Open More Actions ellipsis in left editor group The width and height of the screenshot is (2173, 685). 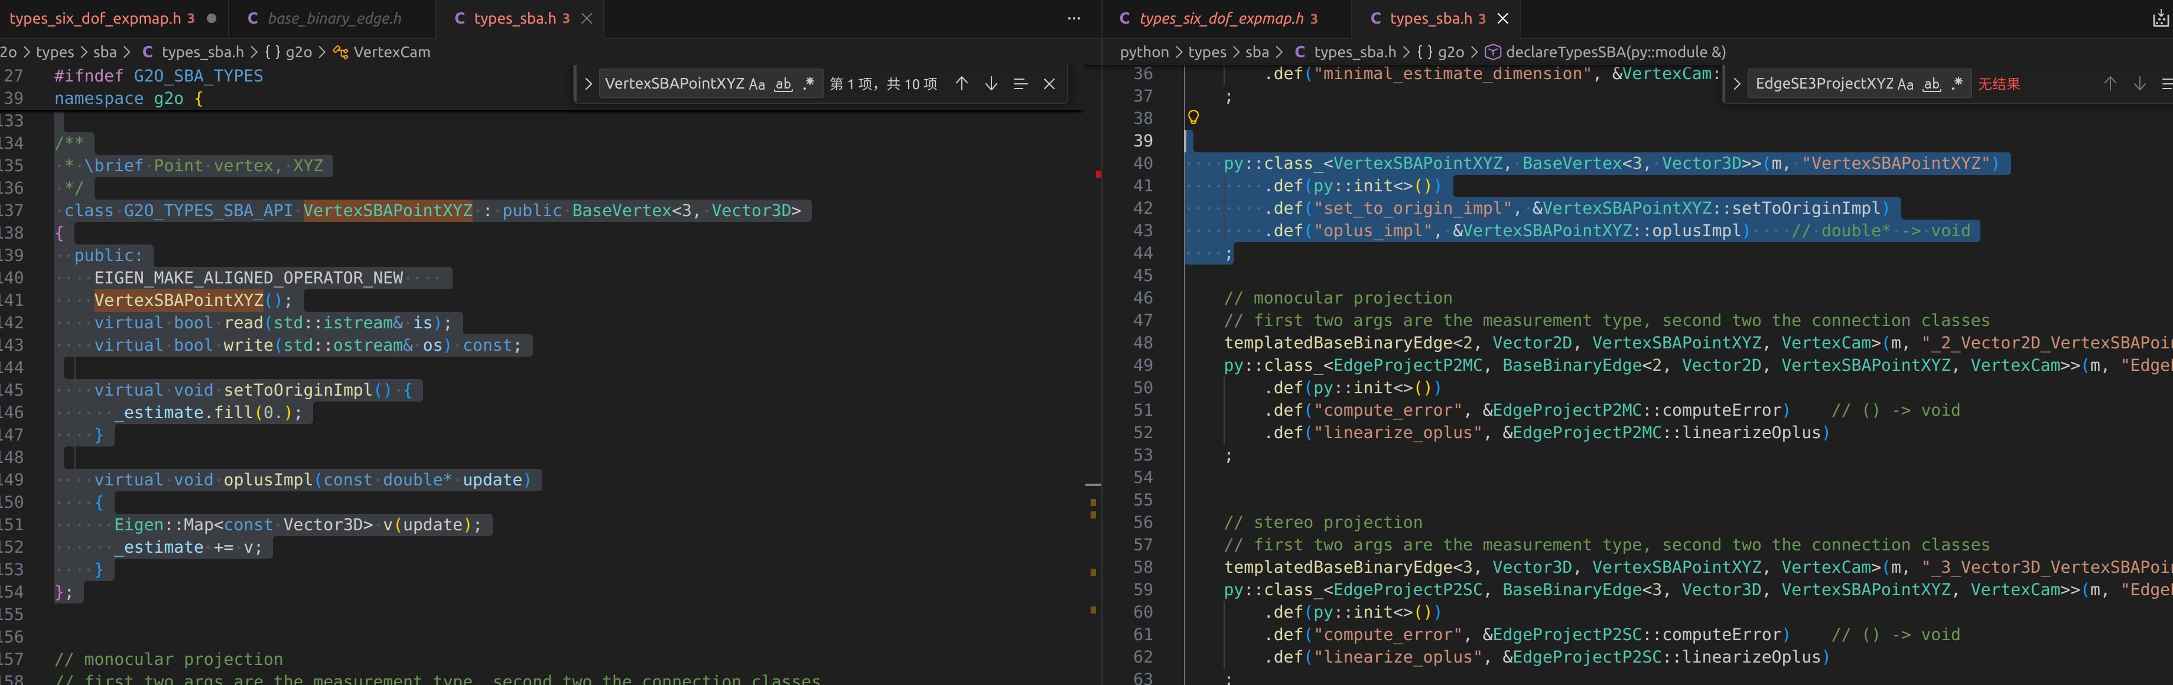(1074, 18)
